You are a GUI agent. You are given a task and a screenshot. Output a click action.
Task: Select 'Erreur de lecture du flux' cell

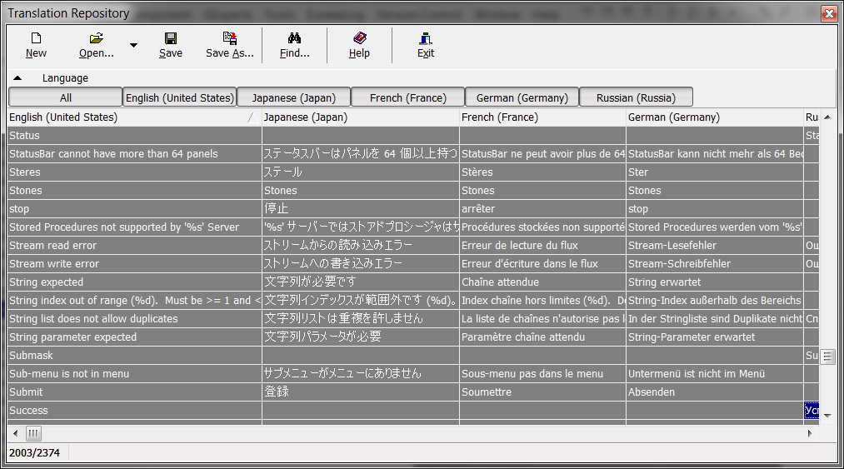click(x=542, y=246)
